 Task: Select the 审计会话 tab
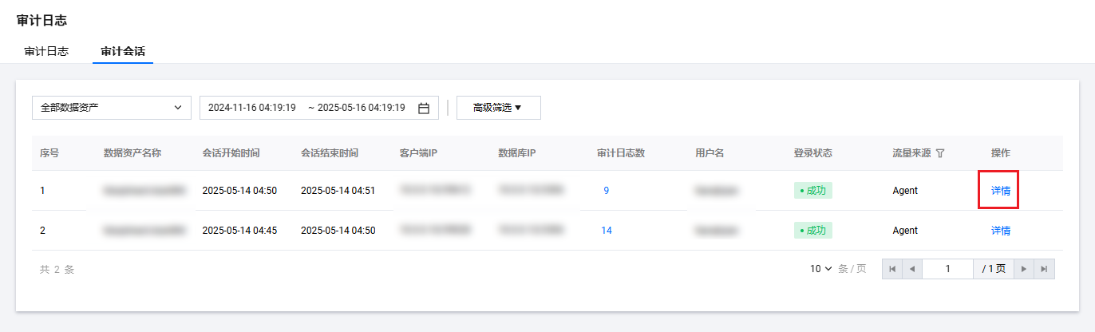click(x=123, y=51)
